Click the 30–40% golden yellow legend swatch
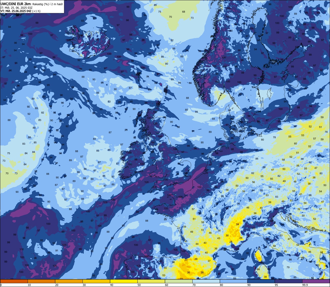 point(96,281)
